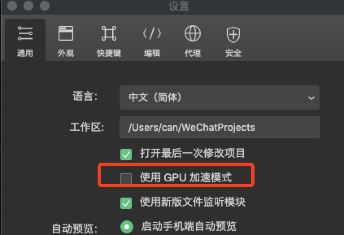Screen dimensions: 344x235
Task: Open the 快捷键 shortcuts icon
Action: pyautogui.click(x=109, y=33)
